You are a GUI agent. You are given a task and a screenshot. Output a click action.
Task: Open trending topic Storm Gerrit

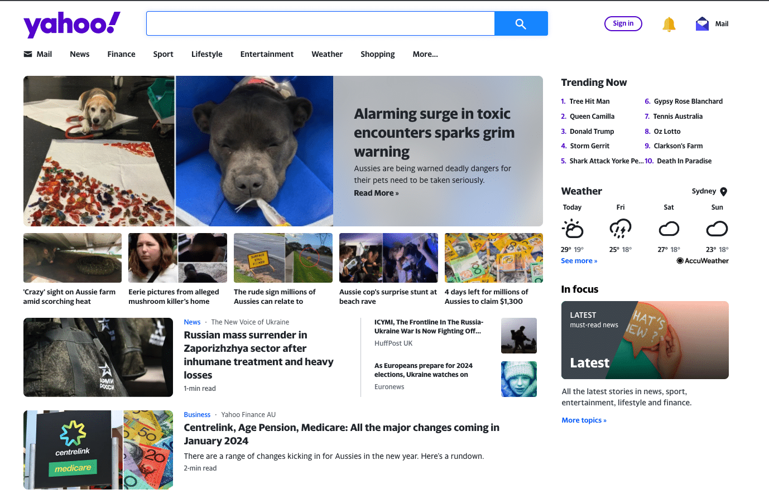click(589, 146)
